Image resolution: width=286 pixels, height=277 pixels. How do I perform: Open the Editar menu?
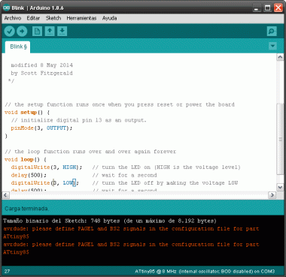click(33, 18)
